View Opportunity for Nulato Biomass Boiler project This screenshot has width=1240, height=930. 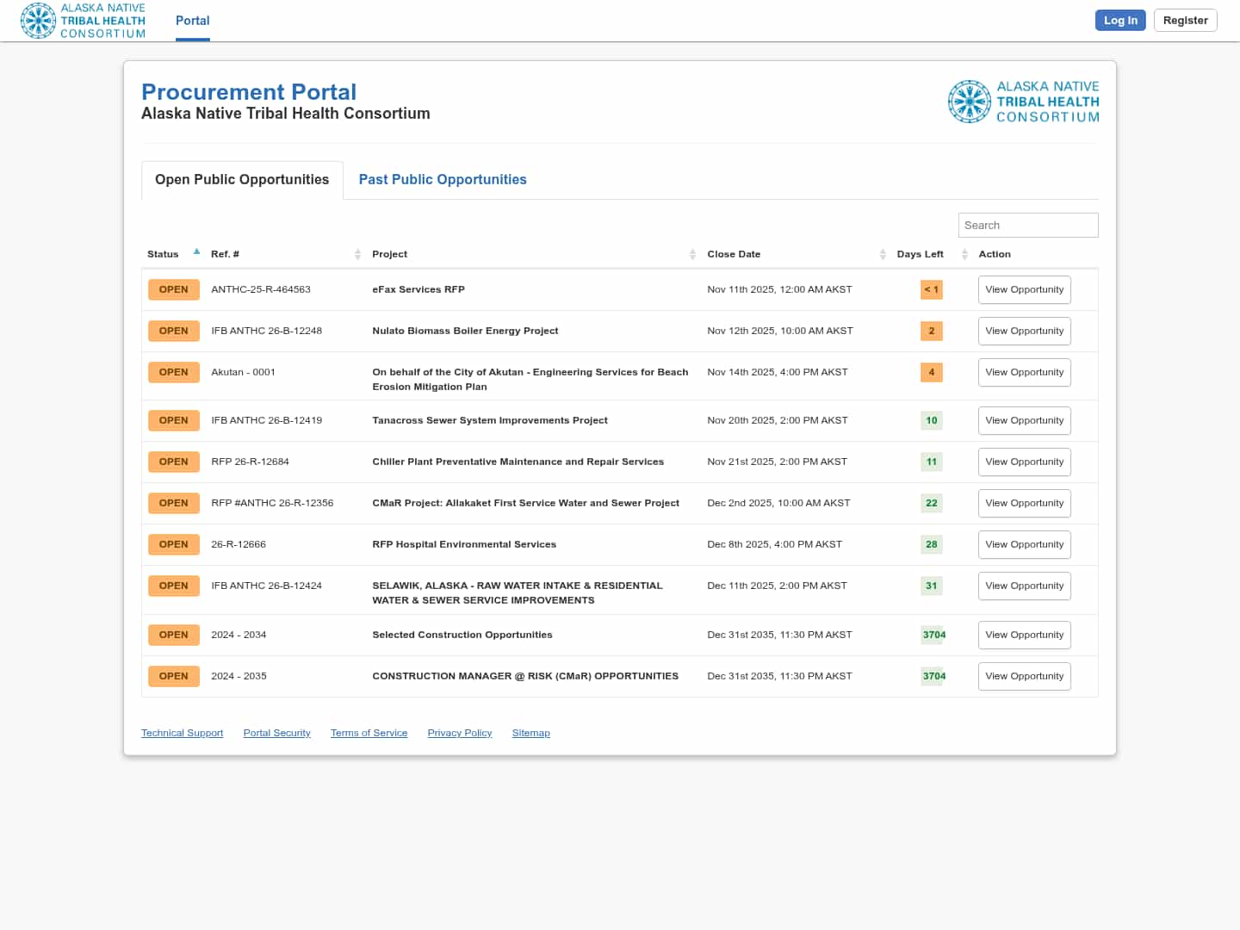click(1024, 331)
